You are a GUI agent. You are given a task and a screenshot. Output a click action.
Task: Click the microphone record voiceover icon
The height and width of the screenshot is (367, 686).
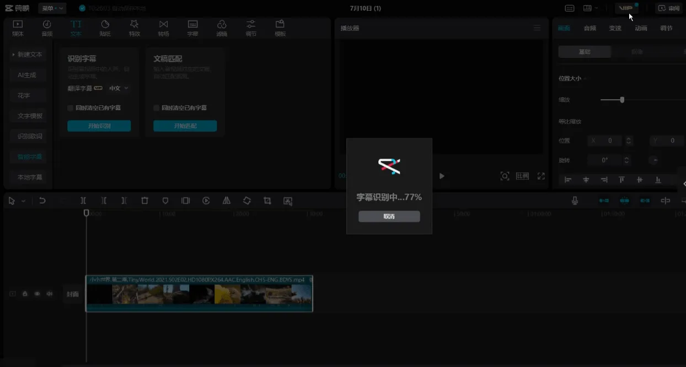click(575, 201)
